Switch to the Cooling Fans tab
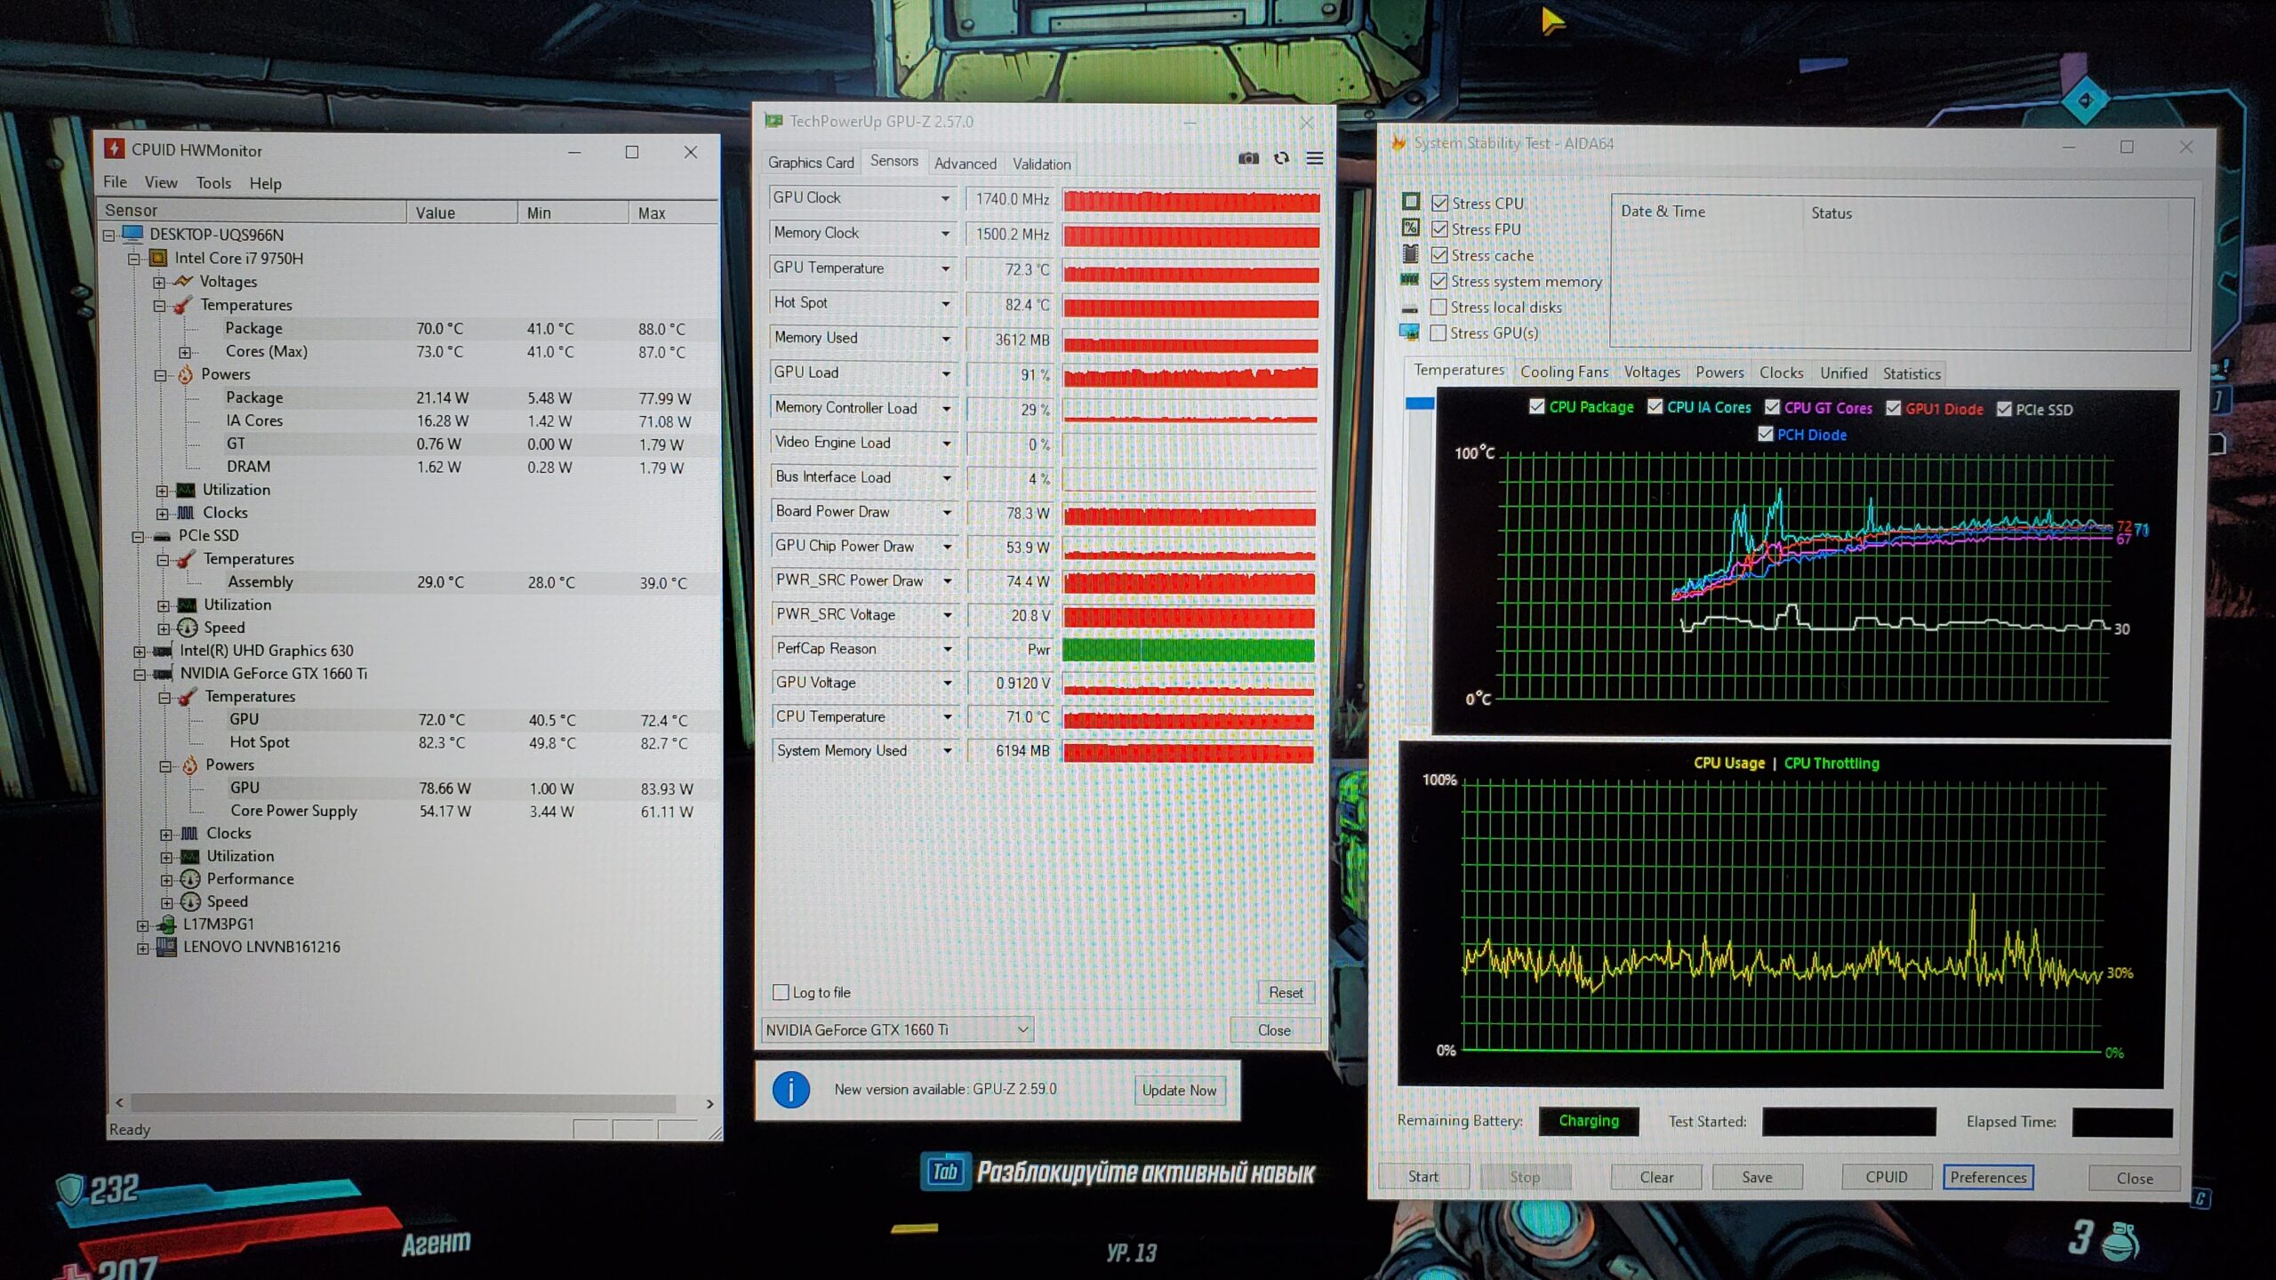 1563,372
